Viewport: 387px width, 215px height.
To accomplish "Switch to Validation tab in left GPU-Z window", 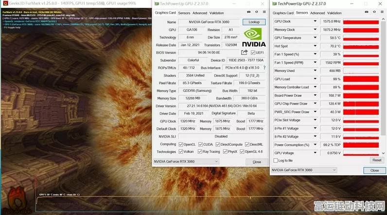I will (x=216, y=13).
